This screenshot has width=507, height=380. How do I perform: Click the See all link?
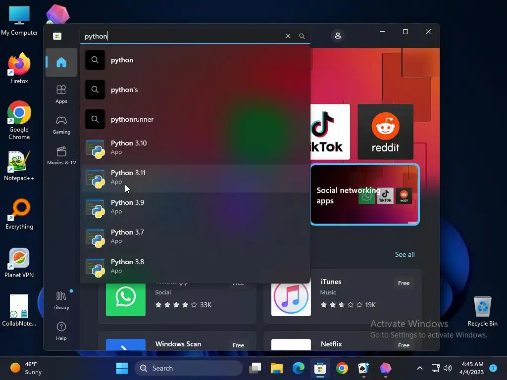tap(405, 255)
